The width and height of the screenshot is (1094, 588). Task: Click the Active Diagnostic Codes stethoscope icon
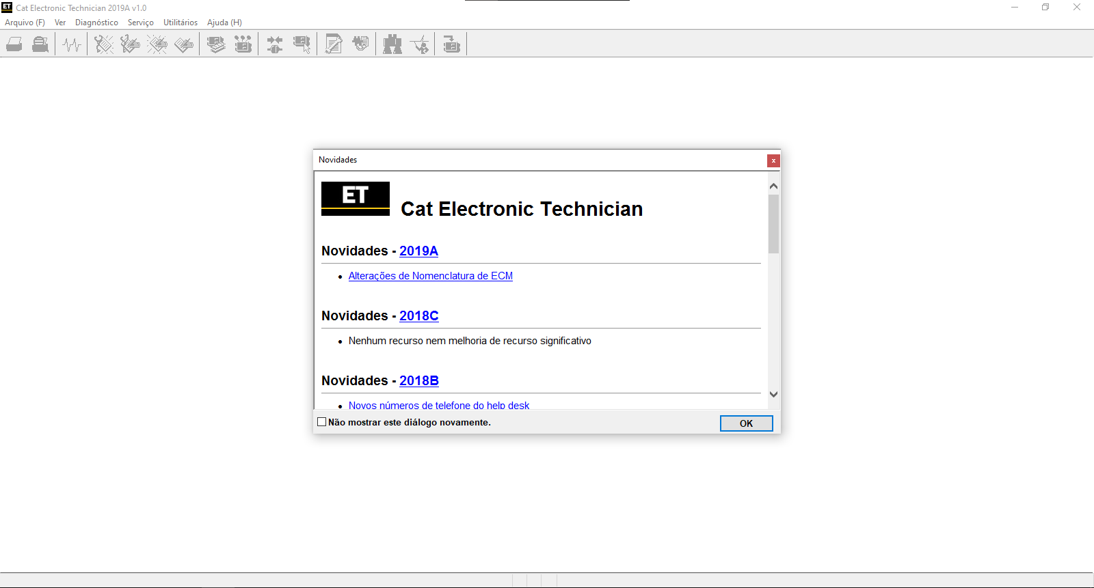point(104,45)
